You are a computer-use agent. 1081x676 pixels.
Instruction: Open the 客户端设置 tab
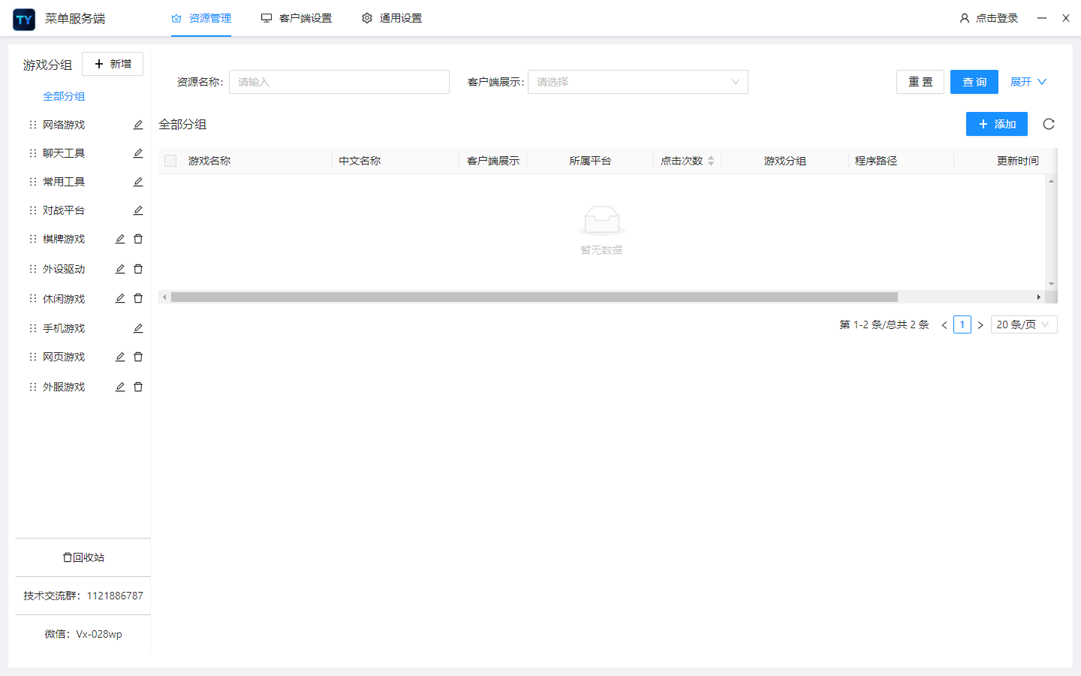[297, 18]
